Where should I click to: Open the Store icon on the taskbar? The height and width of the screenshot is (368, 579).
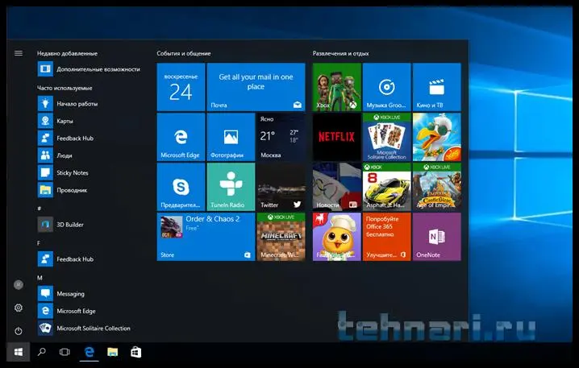(136, 352)
